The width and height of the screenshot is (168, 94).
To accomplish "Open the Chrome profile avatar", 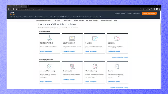I will 157,9.
